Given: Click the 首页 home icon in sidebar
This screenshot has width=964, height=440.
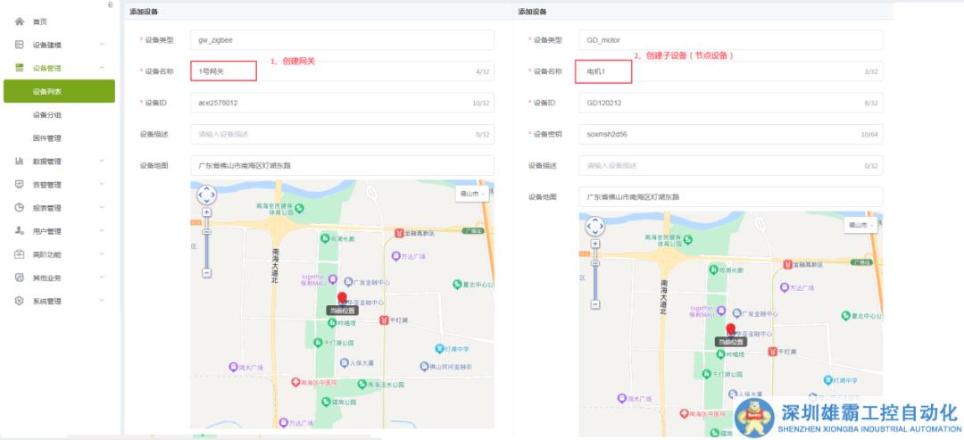Looking at the screenshot, I should (x=19, y=21).
